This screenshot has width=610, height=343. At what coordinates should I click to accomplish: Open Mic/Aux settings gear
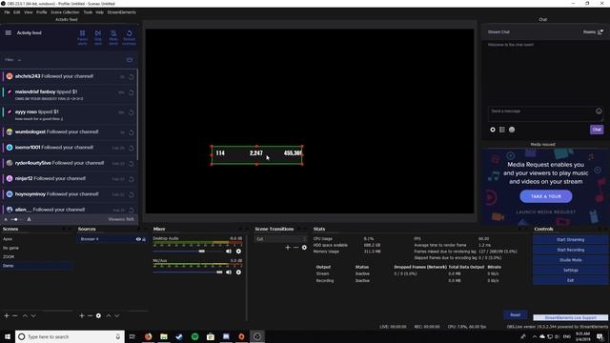[238, 272]
